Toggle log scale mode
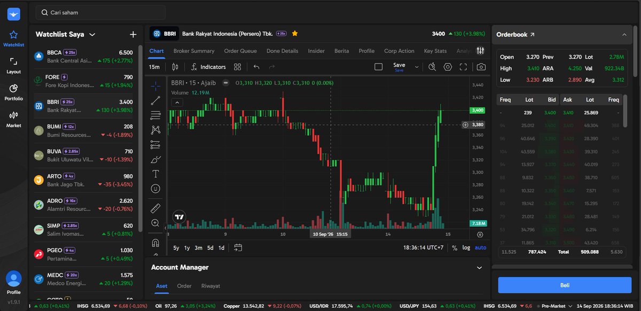The width and height of the screenshot is (641, 311). [466, 247]
